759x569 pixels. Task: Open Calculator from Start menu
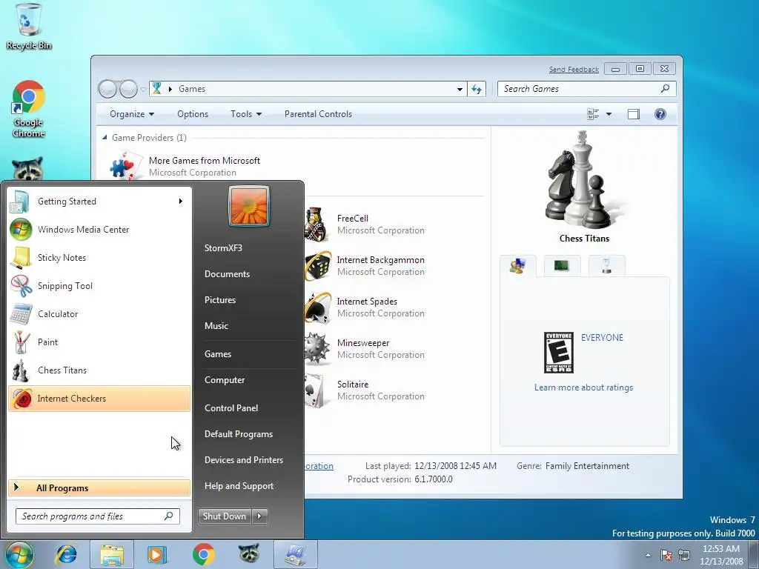99,313
